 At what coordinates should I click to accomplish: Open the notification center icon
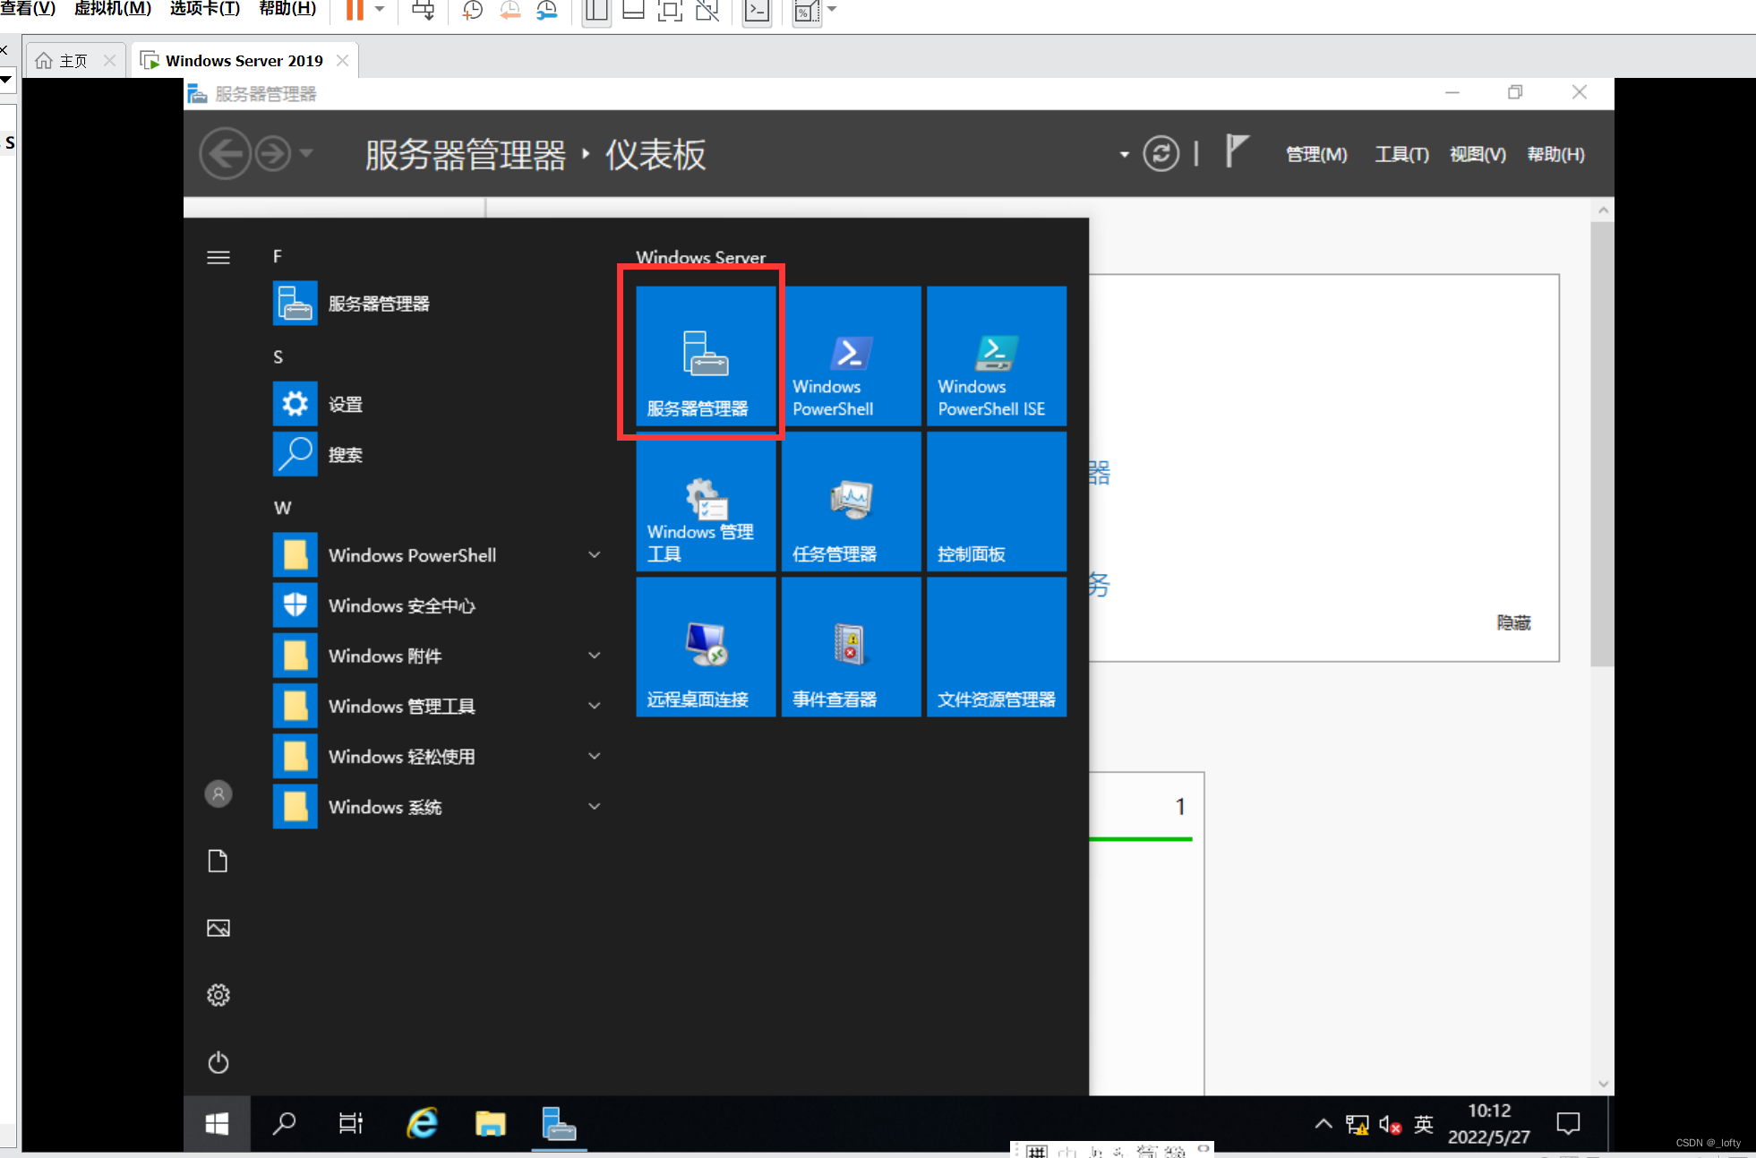(1568, 1123)
